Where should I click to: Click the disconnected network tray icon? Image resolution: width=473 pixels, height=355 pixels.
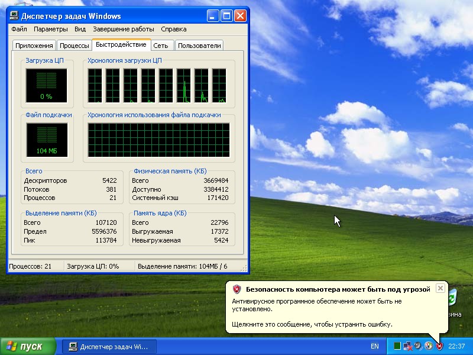point(407,346)
